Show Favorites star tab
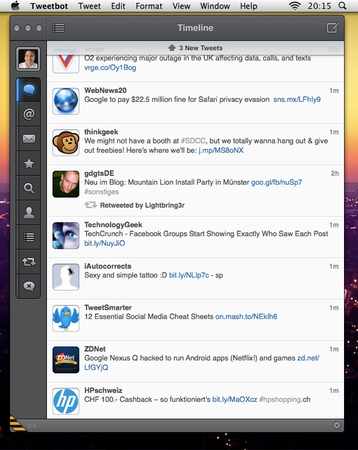Image resolution: width=358 pixels, height=450 pixels. coord(28,163)
